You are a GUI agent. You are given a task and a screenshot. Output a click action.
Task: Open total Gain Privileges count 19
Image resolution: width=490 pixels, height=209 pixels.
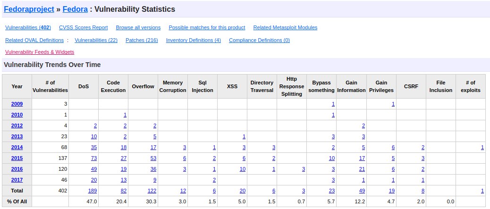tap(391, 191)
